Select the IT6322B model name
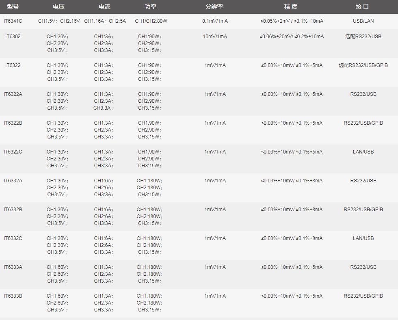This screenshot has height=320, width=398. click(13, 123)
